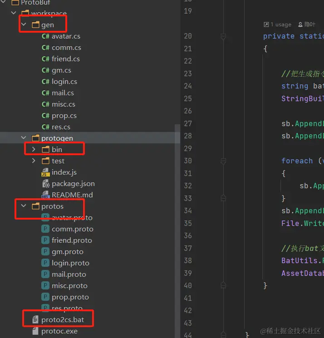Select friend.proto in the project tree

72,240
